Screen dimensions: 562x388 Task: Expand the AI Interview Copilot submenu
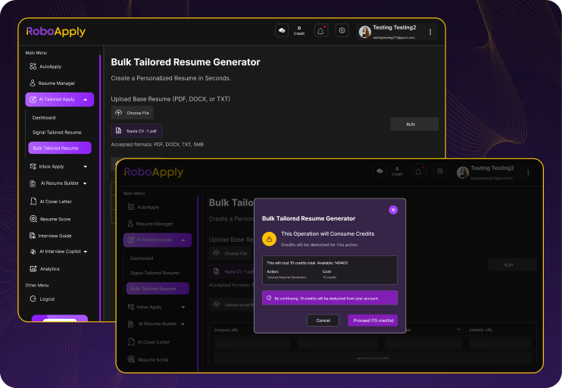pyautogui.click(x=86, y=252)
